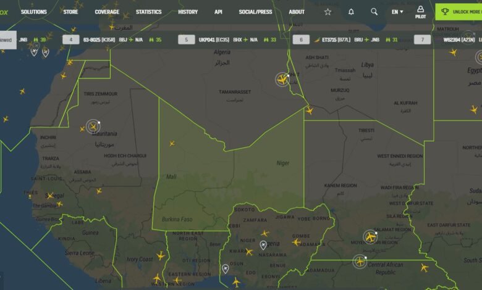Click the favorites star icon

click(328, 12)
